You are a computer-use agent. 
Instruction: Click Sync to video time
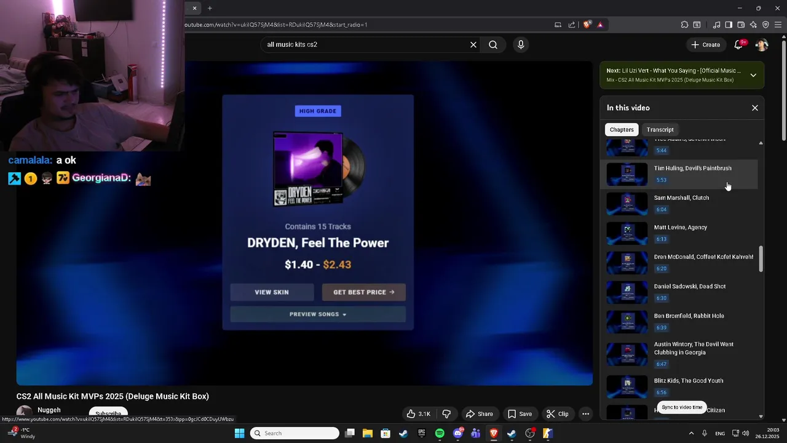click(682, 407)
